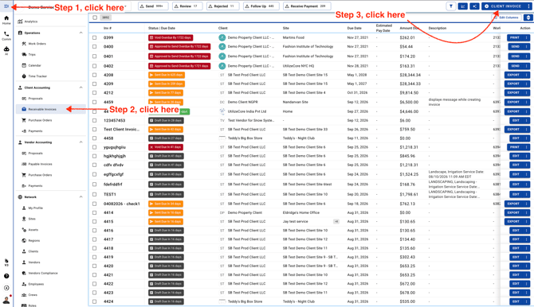Viewport: 534px width, 307px height.
Task: Collapse the Operations section chevron
Action: (x=80, y=33)
